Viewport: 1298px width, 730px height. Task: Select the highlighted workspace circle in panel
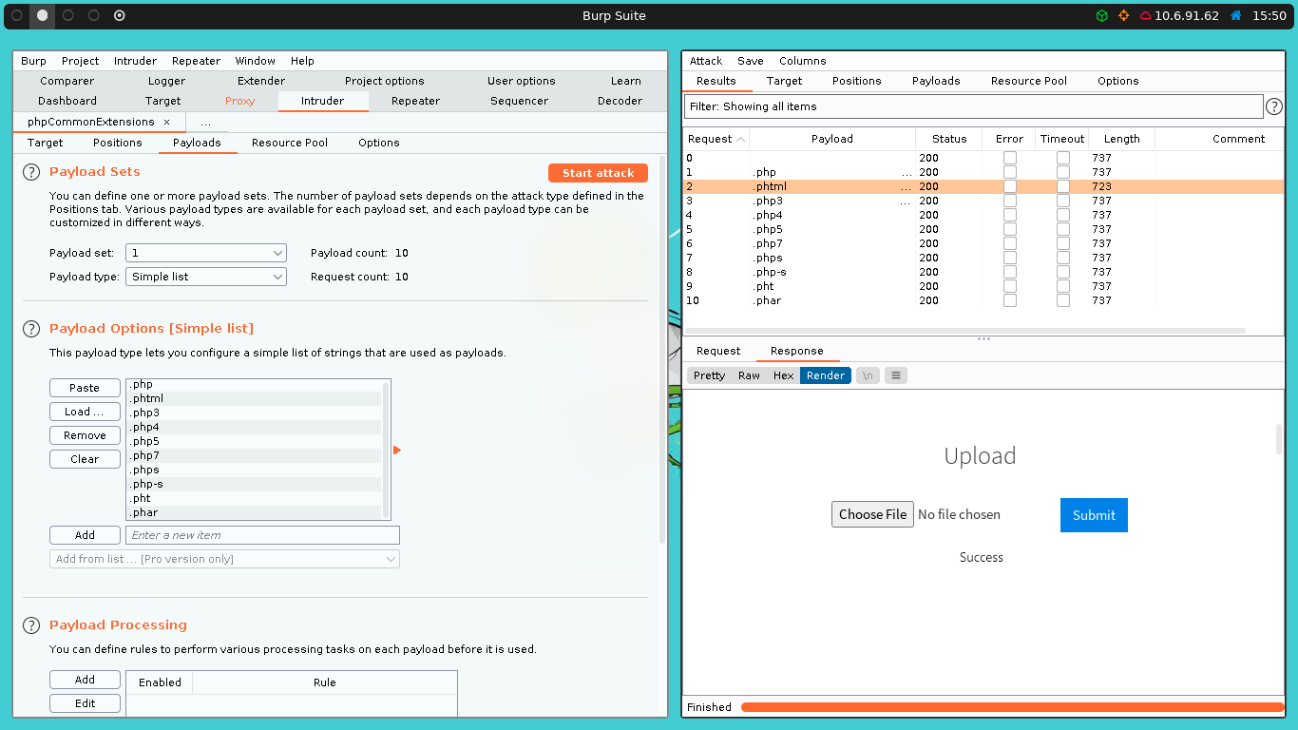42,16
